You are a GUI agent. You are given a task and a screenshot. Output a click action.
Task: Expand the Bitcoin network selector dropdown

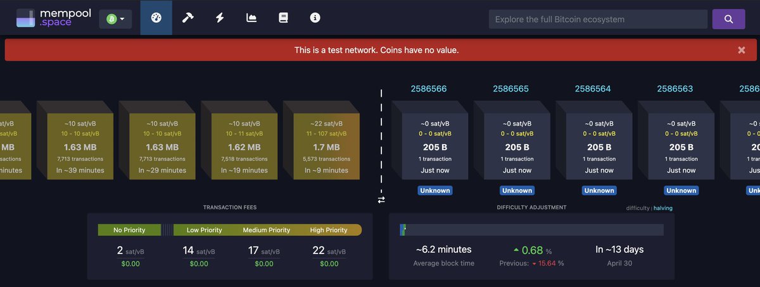pos(115,19)
